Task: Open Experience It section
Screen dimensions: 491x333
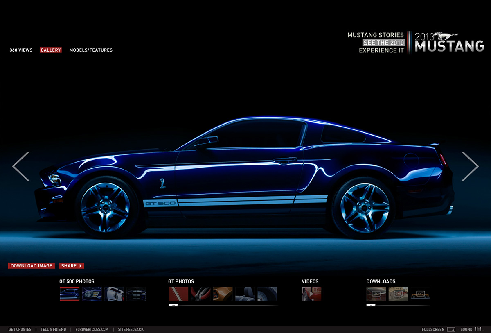Action: (x=381, y=50)
